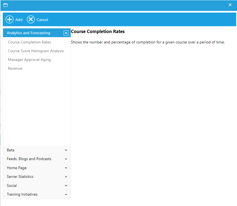The height and width of the screenshot is (206, 237).
Task: Expand Feeds, Blogs and Podcasts arrow
Action: pos(66,159)
